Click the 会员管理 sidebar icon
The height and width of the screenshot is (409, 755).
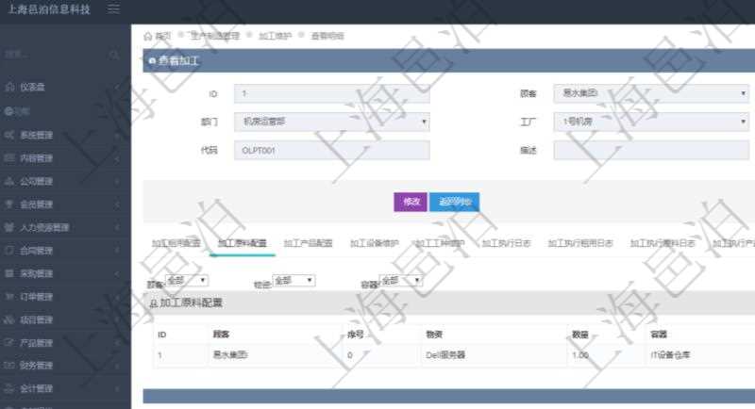click(x=9, y=204)
